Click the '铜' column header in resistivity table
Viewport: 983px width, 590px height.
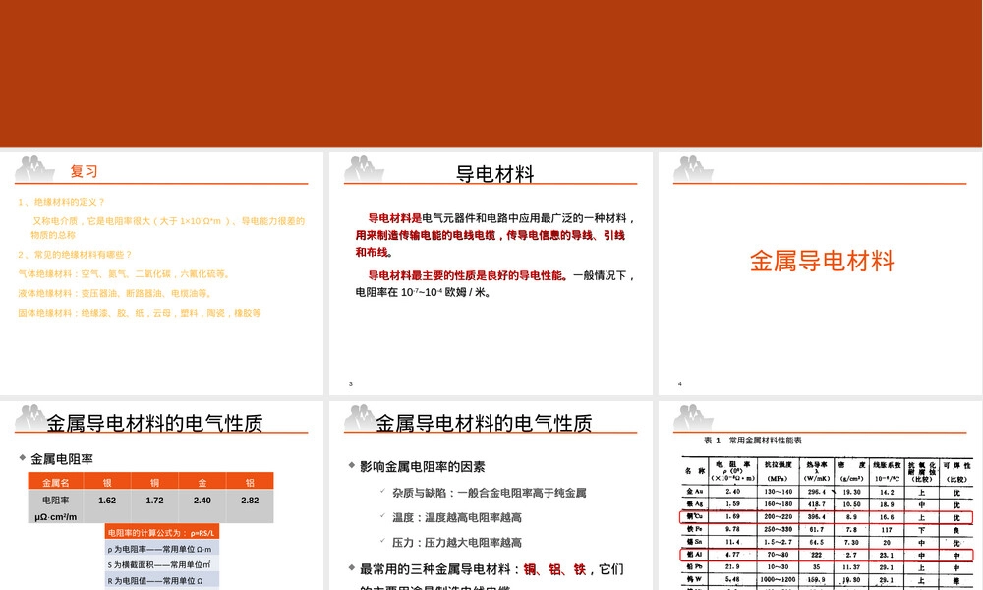click(x=155, y=482)
